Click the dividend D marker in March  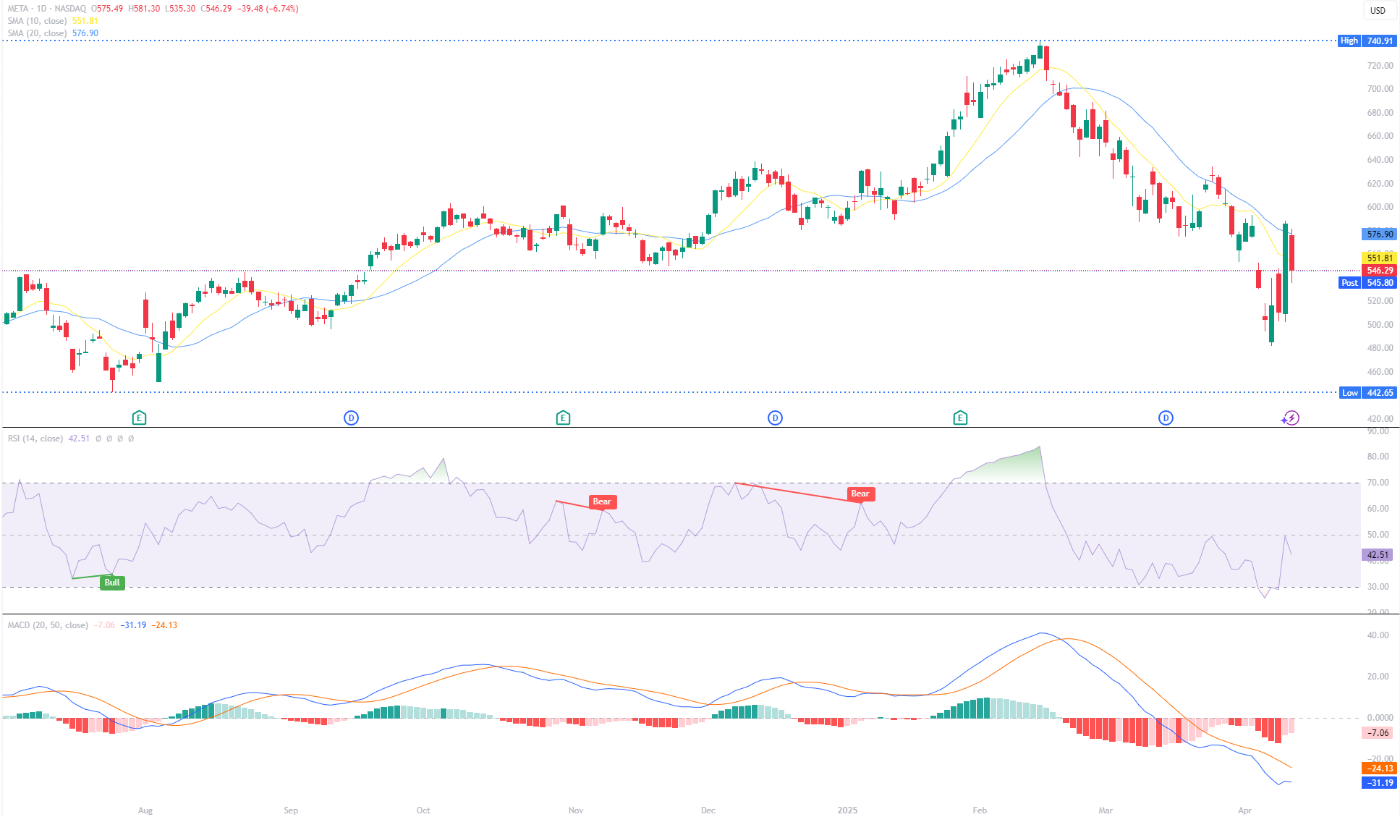(x=1166, y=418)
